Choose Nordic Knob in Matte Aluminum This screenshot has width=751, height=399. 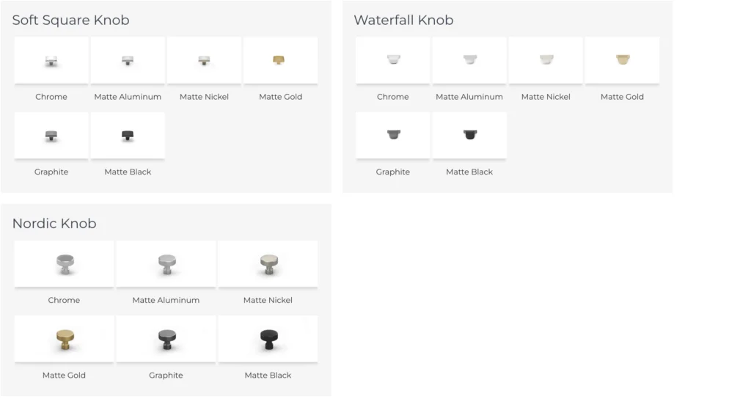coord(166,264)
